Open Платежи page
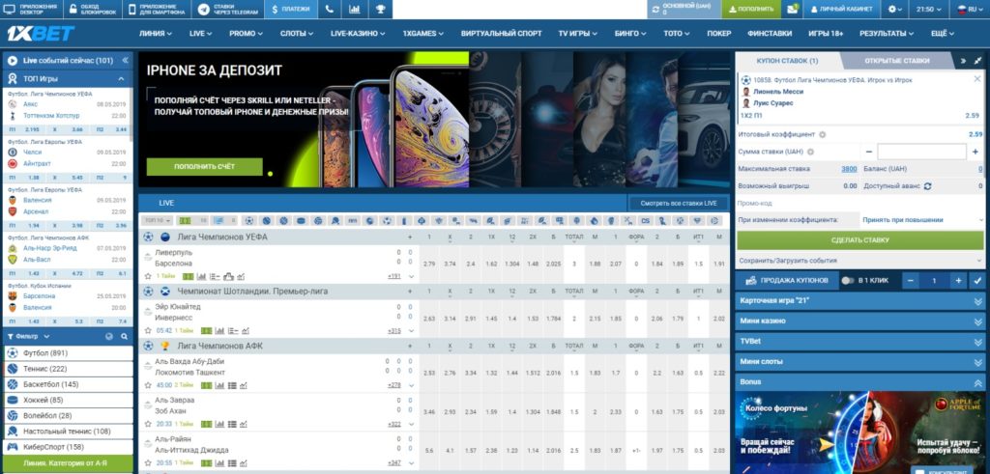Image resolution: width=990 pixels, height=474 pixels. [x=291, y=10]
